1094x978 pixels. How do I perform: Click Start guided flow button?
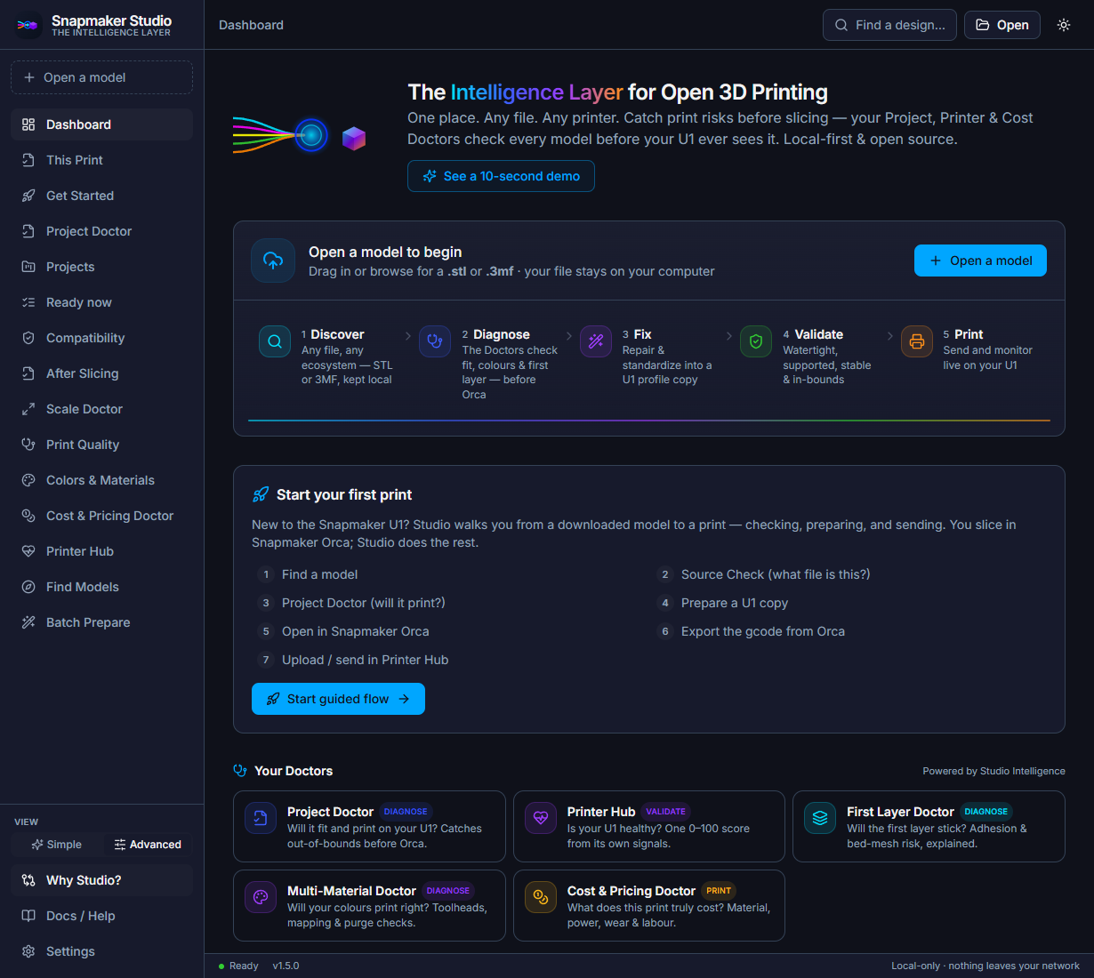tap(338, 699)
